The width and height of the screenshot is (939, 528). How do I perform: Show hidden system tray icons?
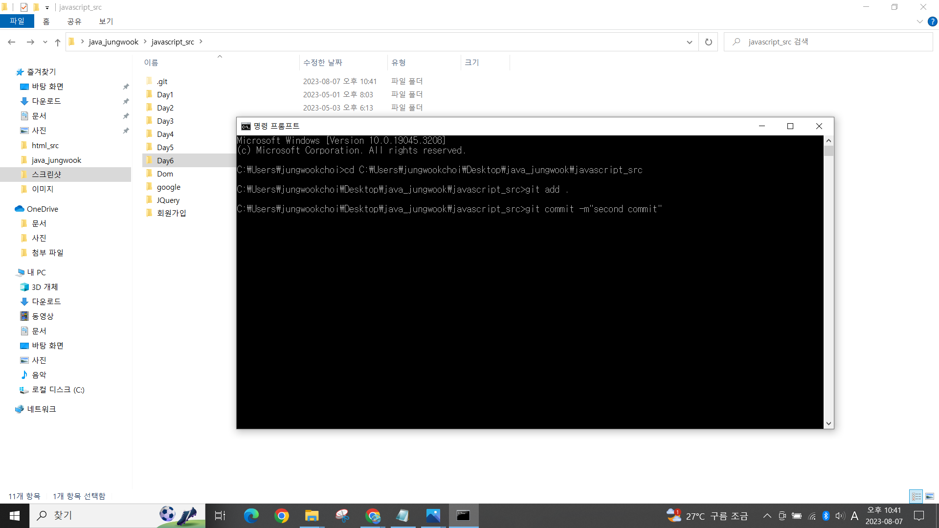pos(767,516)
